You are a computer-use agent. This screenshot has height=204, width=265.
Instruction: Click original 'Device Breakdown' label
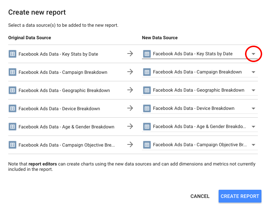coord(59,109)
